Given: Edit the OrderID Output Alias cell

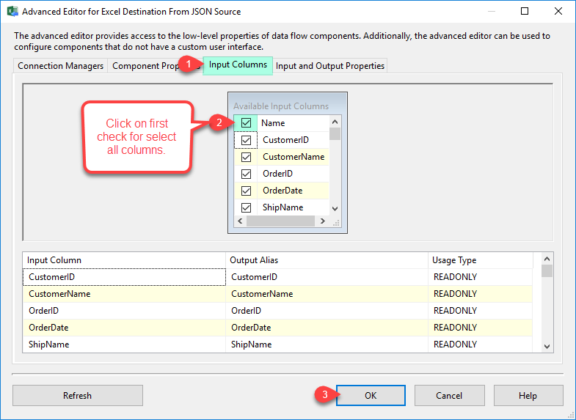Looking at the screenshot, I should pyautogui.click(x=327, y=311).
